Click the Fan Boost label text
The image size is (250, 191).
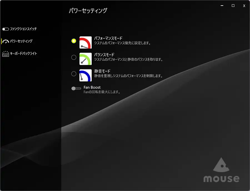92,87
